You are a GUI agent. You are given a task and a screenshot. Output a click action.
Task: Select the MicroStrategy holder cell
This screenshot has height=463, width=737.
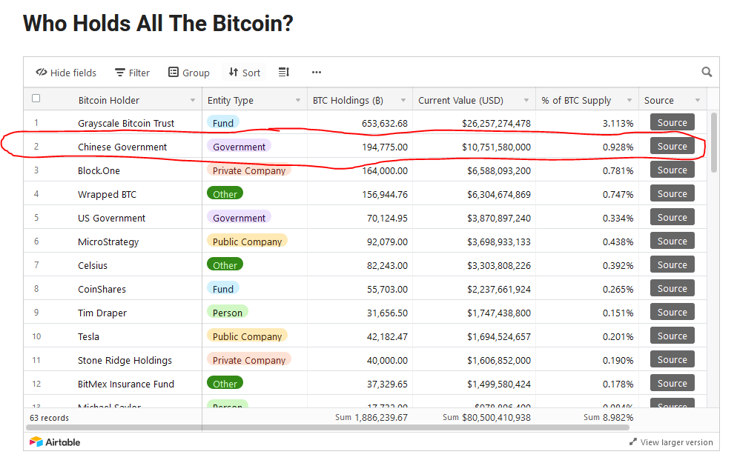click(108, 242)
